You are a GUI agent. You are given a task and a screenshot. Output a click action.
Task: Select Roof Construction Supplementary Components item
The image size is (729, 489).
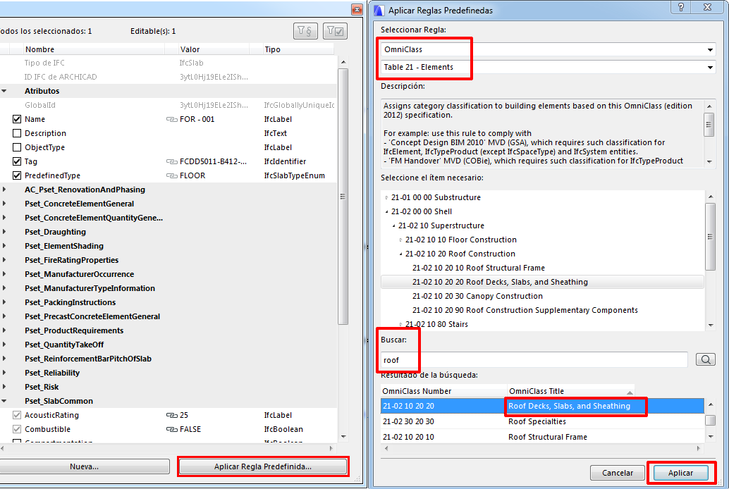525,311
